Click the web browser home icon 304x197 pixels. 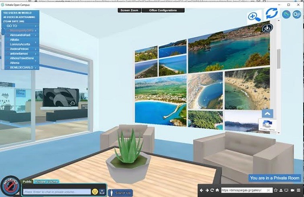(217, 190)
